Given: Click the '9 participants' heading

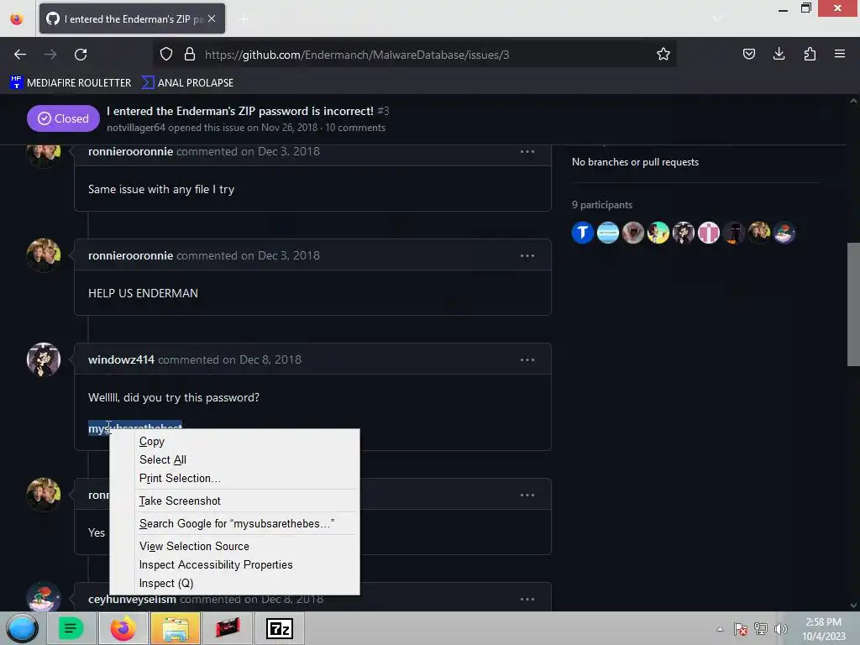Looking at the screenshot, I should 602,205.
